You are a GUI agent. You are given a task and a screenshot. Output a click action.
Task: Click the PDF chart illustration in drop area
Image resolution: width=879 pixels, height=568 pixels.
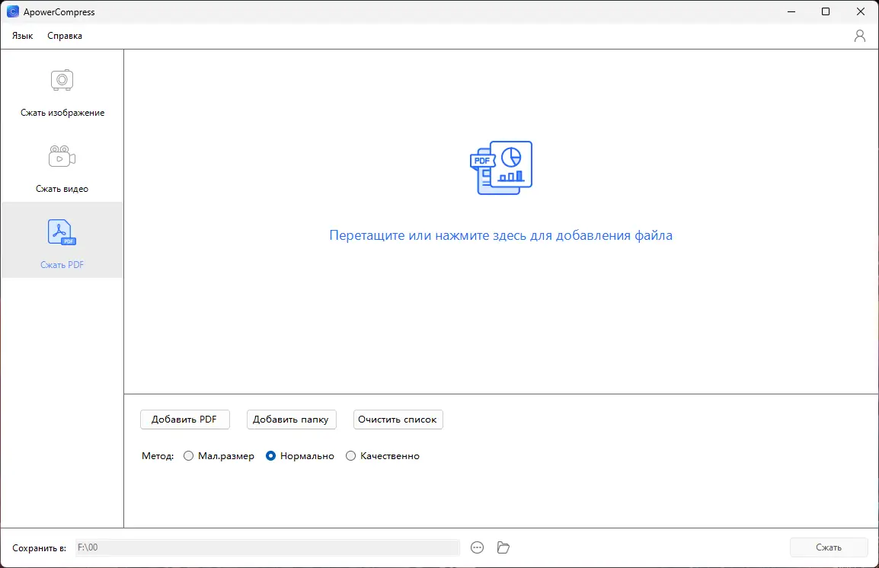(500, 168)
